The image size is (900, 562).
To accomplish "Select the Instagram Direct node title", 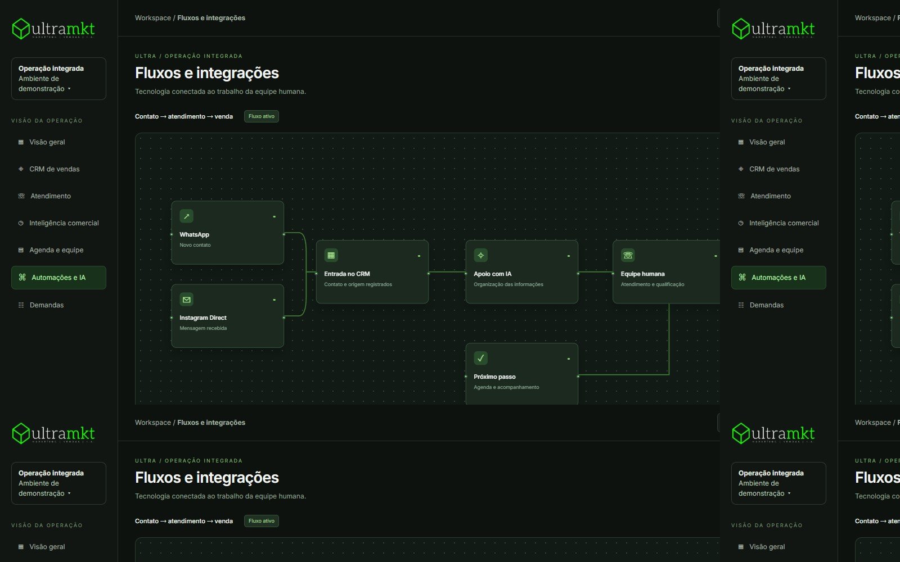I will click(x=203, y=318).
